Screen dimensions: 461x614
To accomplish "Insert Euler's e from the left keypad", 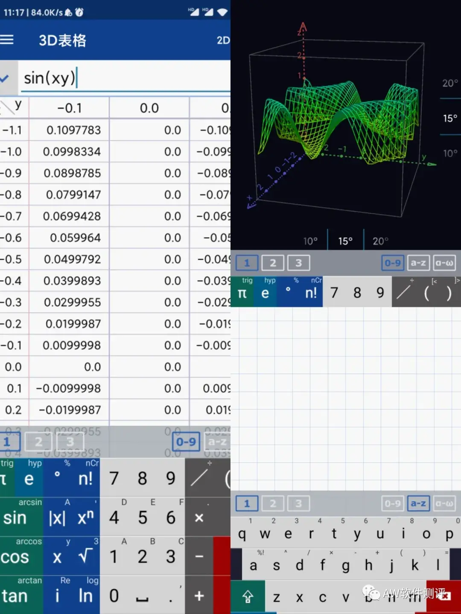I will (29, 478).
